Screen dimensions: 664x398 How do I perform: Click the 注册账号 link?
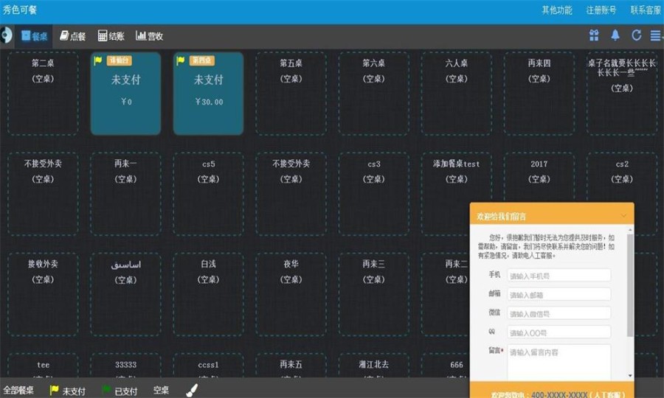601,10
